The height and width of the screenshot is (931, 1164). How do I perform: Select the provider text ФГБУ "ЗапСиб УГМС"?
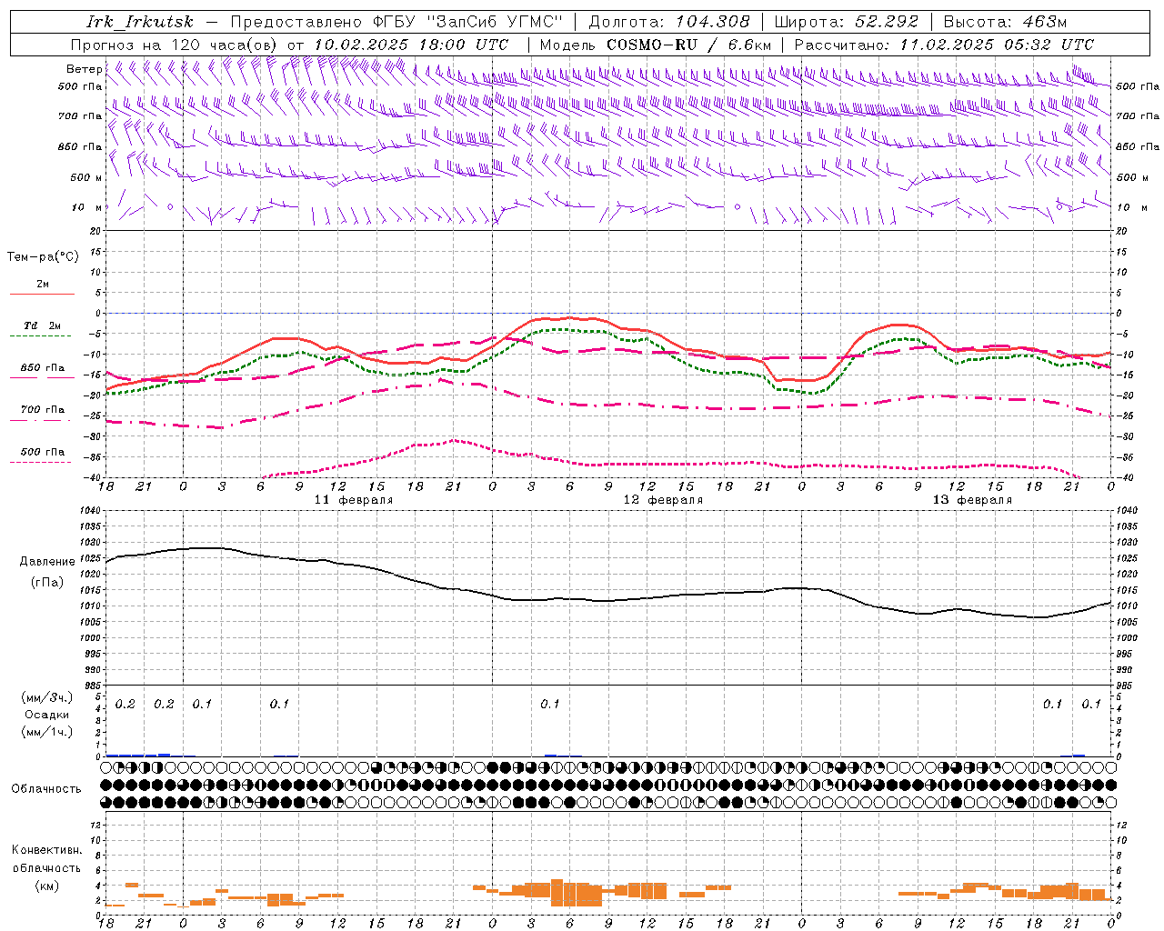click(469, 22)
